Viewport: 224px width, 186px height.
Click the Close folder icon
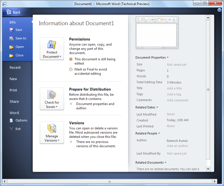click(x=11, y=55)
